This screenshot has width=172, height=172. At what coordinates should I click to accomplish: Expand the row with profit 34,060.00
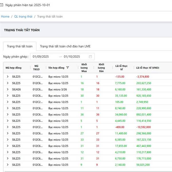[x=8, y=114]
